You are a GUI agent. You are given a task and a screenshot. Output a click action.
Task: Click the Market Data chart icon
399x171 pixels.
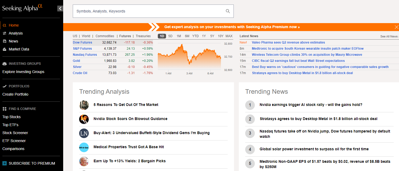tap(5, 49)
